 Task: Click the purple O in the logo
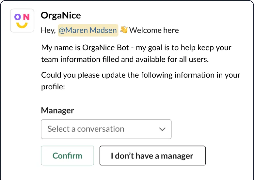tap(18, 17)
